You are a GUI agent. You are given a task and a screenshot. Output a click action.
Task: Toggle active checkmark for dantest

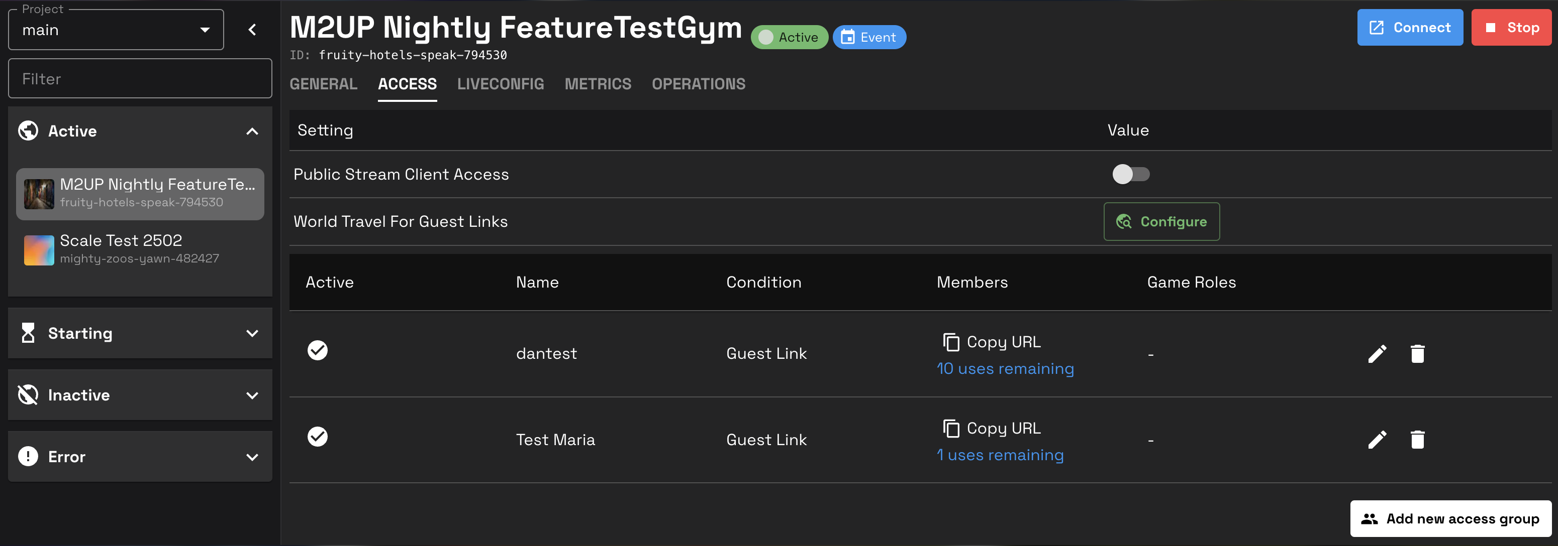tap(318, 350)
